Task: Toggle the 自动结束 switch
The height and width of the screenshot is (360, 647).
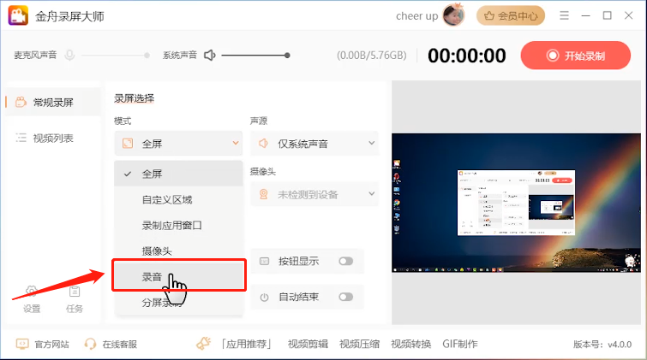Action: 346,297
